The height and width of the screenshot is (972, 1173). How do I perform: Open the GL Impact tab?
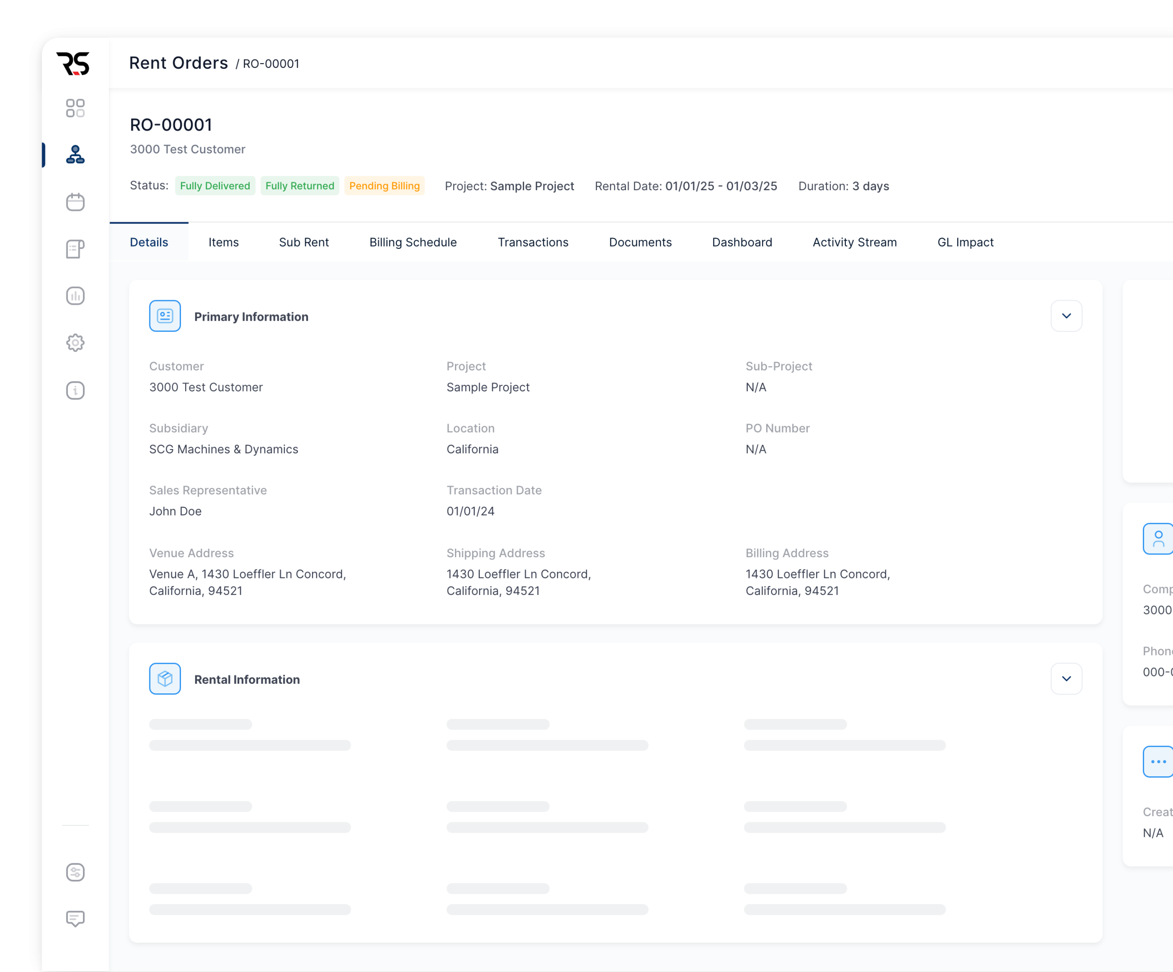point(965,242)
